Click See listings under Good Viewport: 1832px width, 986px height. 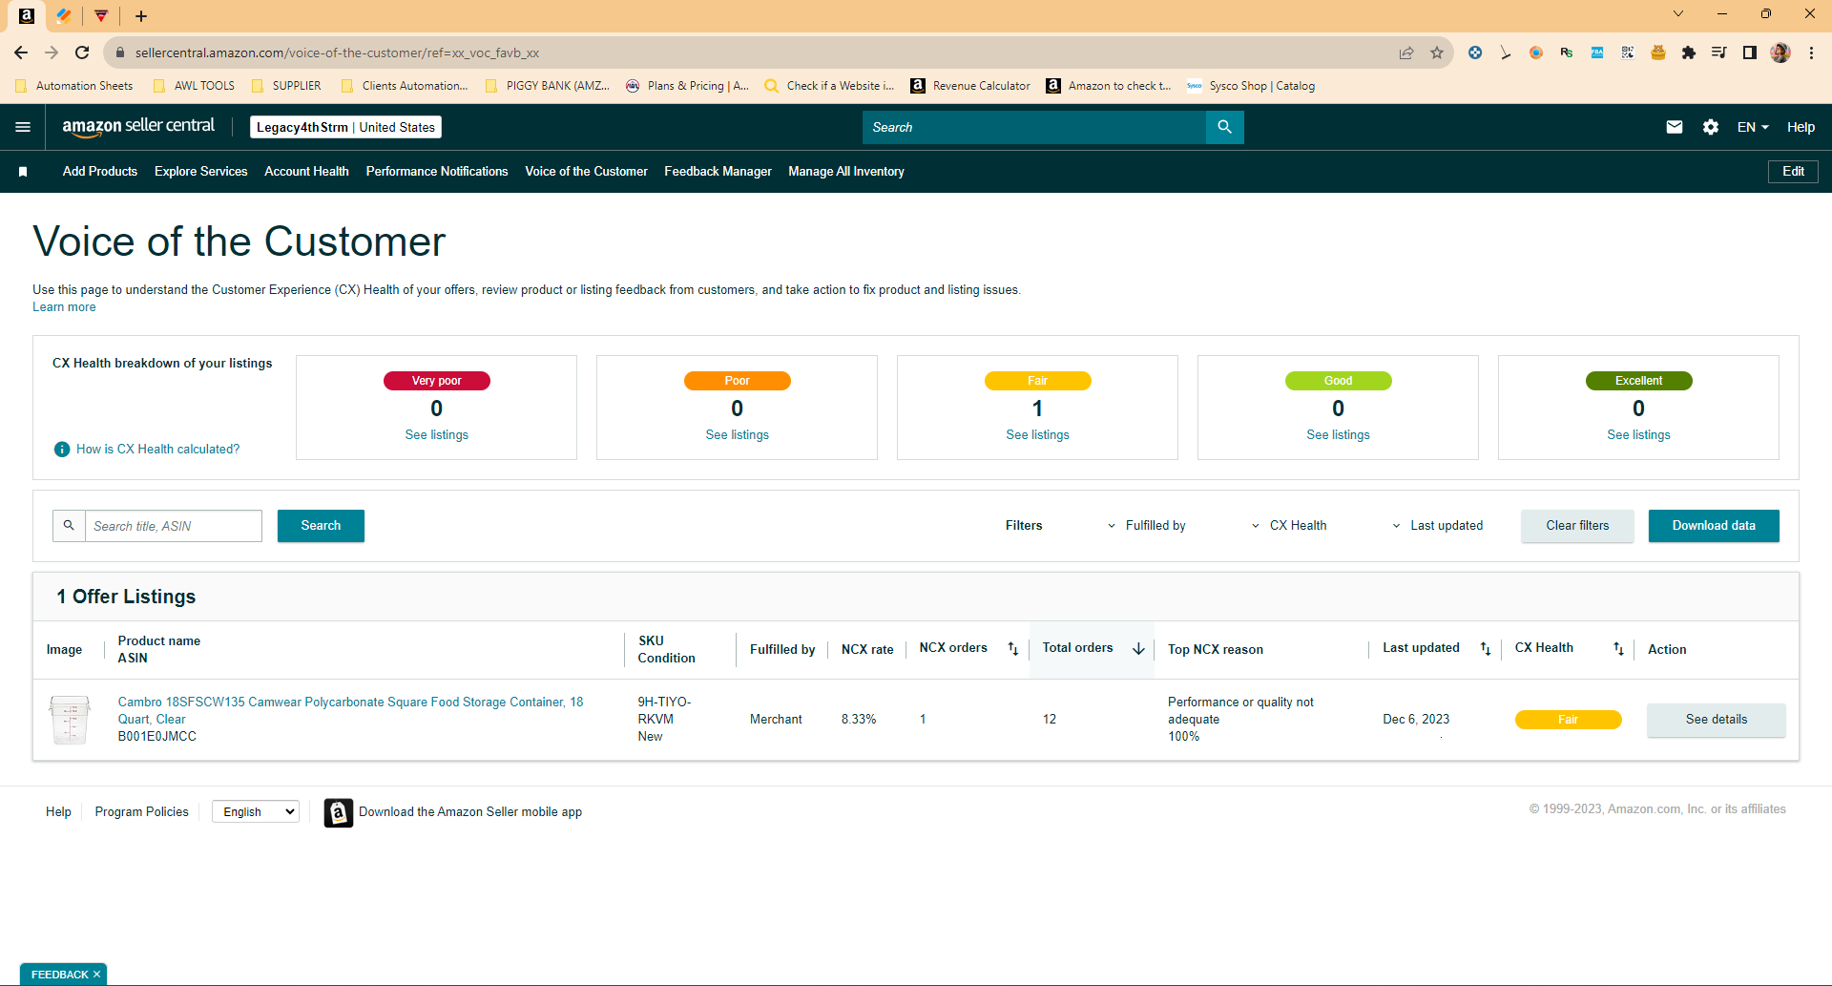[1338, 435]
